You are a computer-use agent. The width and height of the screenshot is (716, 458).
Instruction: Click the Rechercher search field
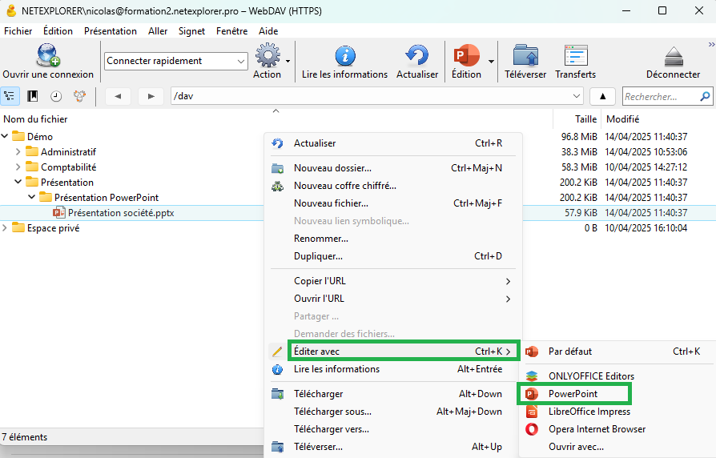click(x=661, y=97)
